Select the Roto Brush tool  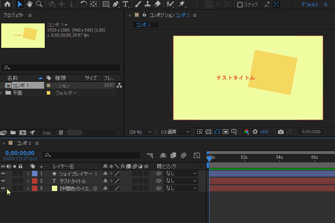(170, 4)
